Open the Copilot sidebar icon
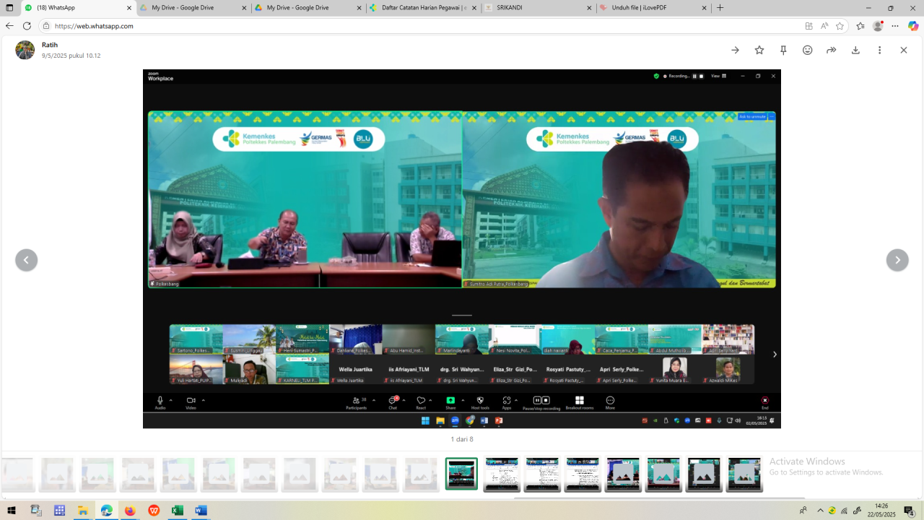 pyautogui.click(x=913, y=26)
